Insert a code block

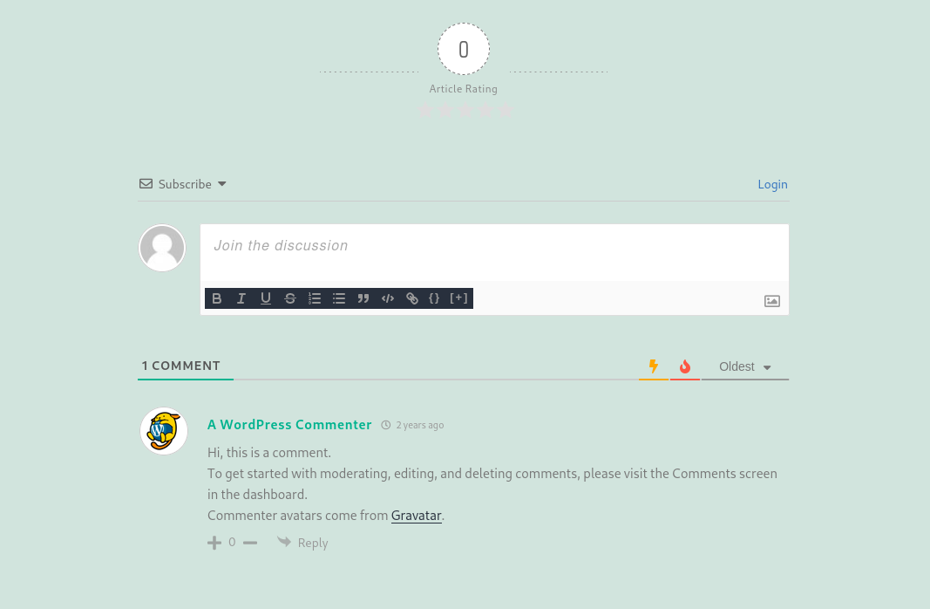pos(388,298)
